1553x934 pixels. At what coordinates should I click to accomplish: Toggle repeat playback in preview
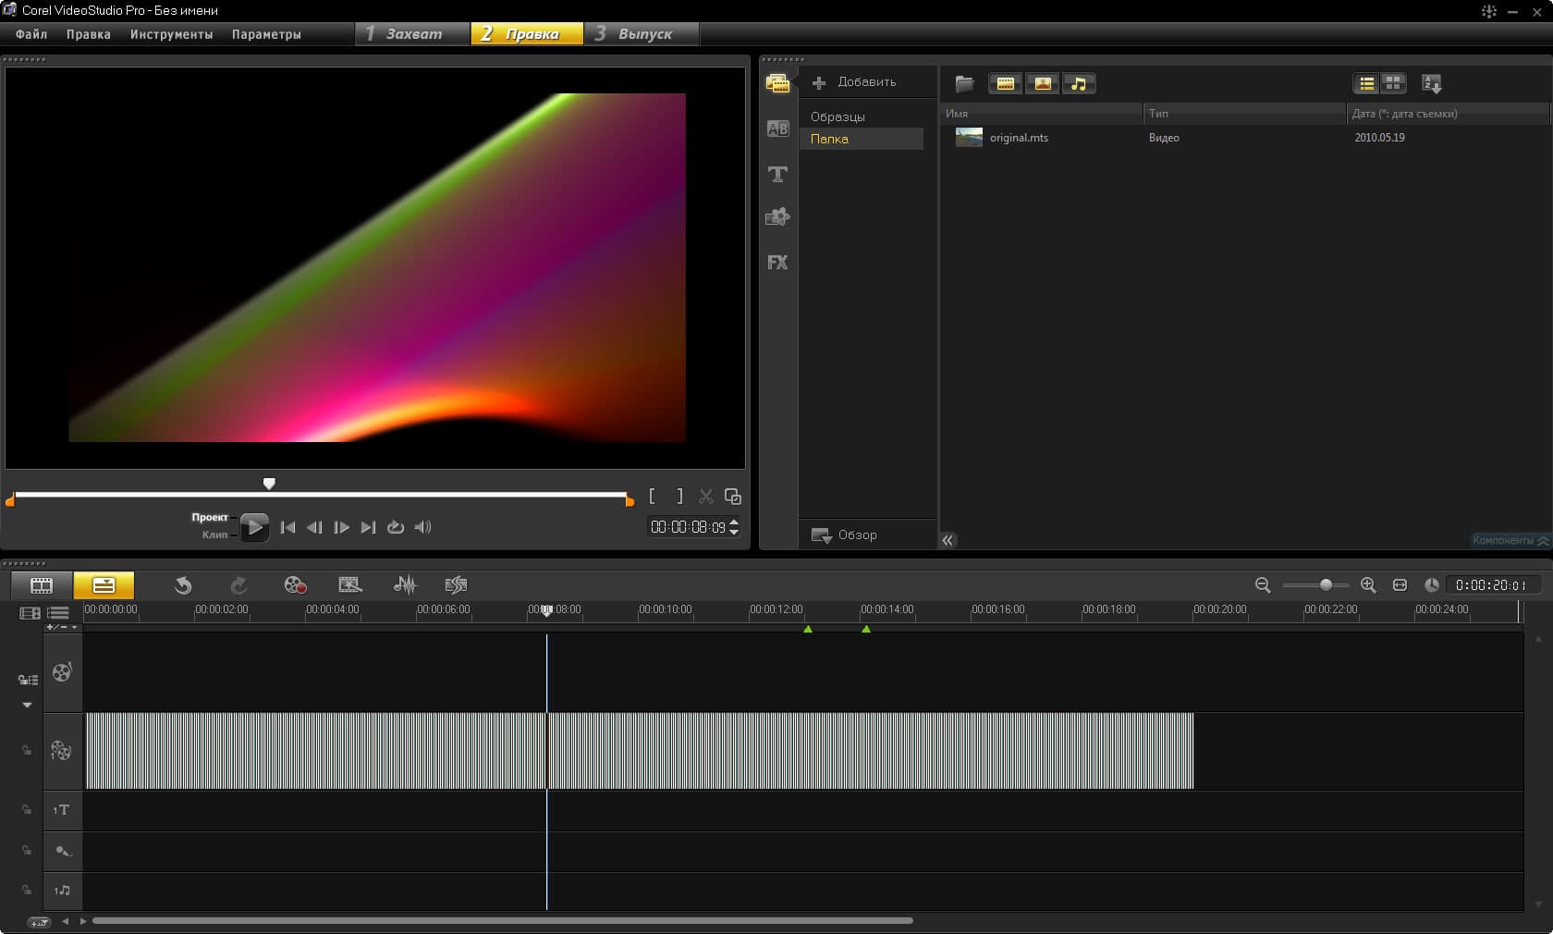pyautogui.click(x=396, y=527)
